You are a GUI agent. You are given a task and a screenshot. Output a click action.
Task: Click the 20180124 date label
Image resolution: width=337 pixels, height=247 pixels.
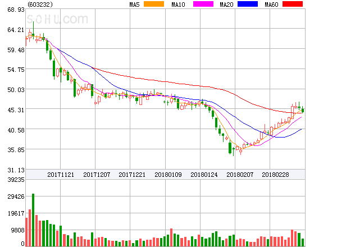click(x=204, y=175)
